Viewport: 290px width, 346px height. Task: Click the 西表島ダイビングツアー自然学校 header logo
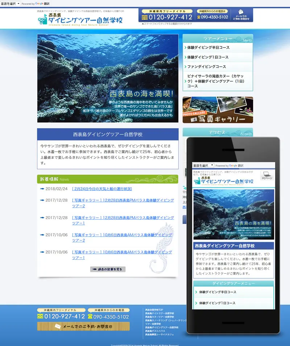(80, 20)
